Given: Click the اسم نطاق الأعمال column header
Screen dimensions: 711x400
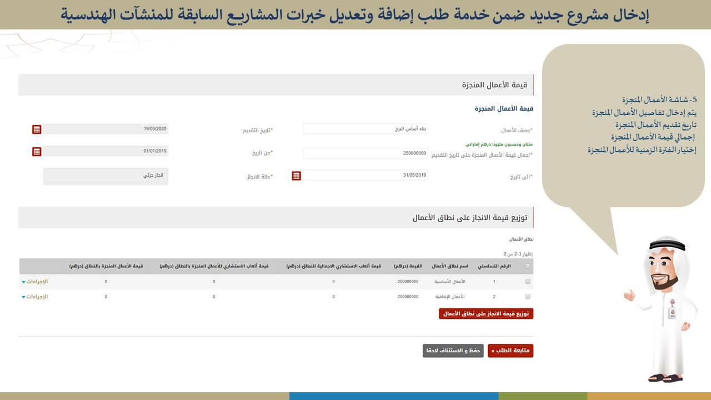Looking at the screenshot, I should point(450,266).
